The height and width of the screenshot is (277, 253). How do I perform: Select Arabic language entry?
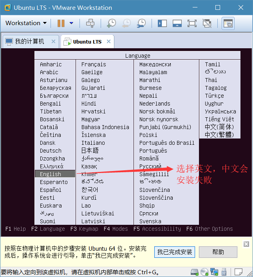(49, 72)
